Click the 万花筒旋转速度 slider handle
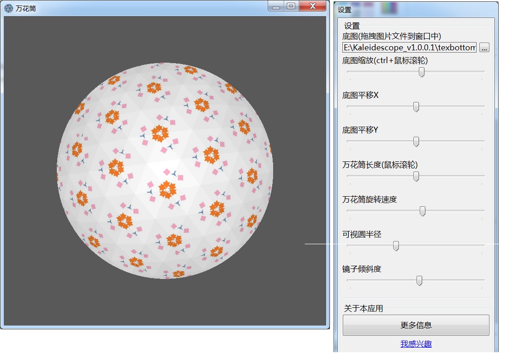The image size is (516, 354). 423,211
